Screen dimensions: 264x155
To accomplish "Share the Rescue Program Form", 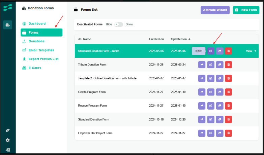I will pyautogui.click(x=202, y=106).
